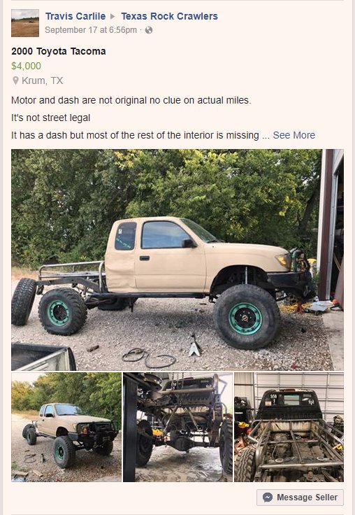Click the Messenger icon on seller button
Viewport: 355px width, 515px height.
coord(268,498)
